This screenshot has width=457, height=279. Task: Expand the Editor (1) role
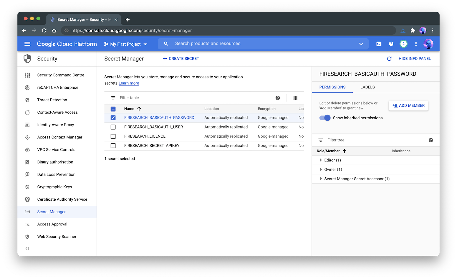point(321,160)
